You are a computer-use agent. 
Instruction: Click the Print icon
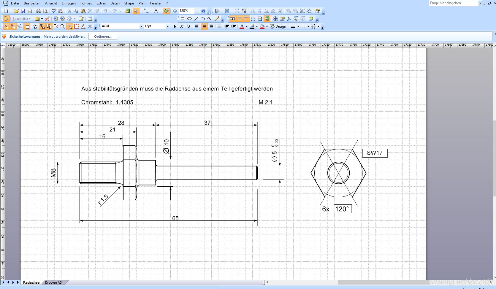(39, 11)
